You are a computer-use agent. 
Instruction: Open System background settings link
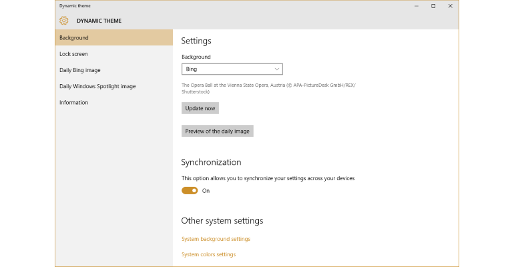(216, 239)
